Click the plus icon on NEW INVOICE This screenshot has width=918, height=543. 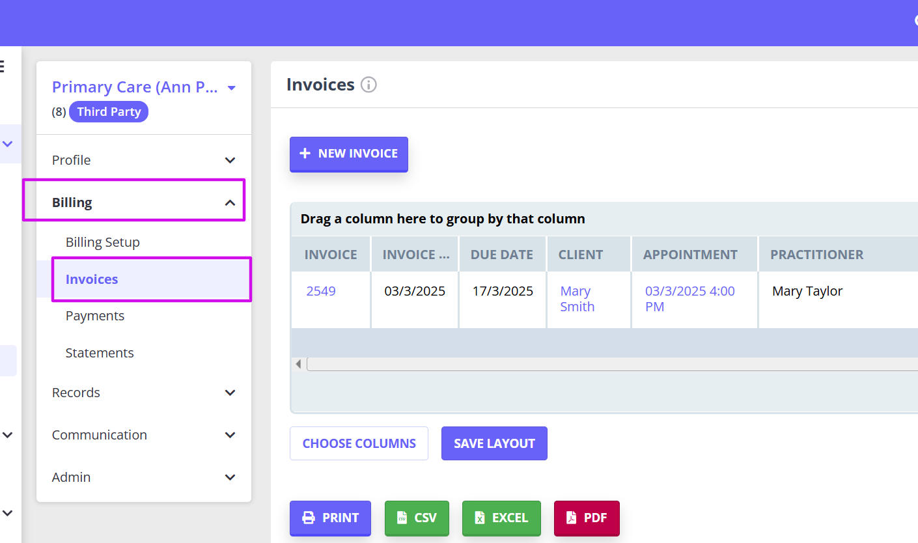coord(305,154)
